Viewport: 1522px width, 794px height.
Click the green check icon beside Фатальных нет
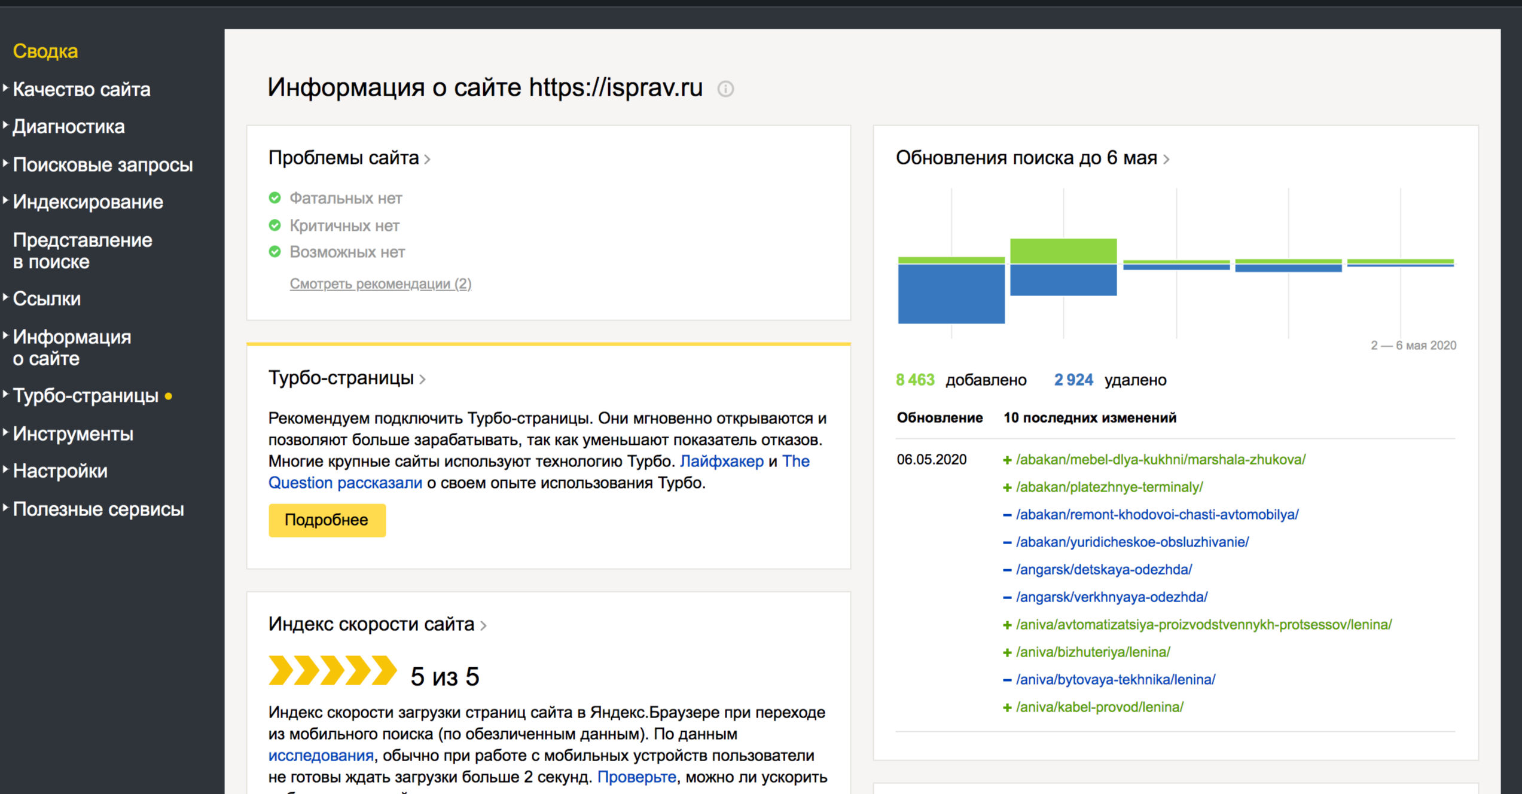click(x=274, y=198)
